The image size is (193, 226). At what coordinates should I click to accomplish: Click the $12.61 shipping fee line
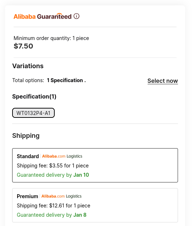click(x=54, y=206)
